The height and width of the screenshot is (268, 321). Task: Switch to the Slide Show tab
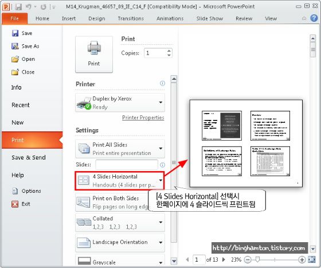click(x=210, y=18)
